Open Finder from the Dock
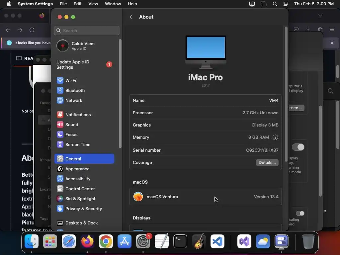The image size is (340, 255). (32, 241)
